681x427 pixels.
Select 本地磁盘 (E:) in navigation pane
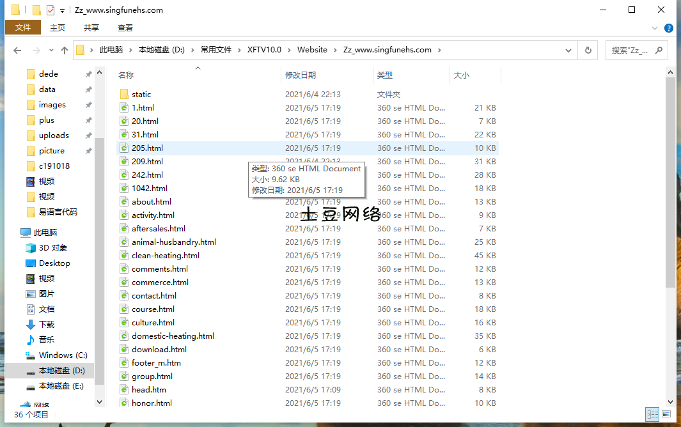pyautogui.click(x=61, y=386)
